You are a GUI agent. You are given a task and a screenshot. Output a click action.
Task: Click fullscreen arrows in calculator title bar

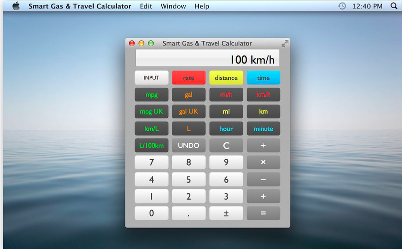pyautogui.click(x=285, y=44)
